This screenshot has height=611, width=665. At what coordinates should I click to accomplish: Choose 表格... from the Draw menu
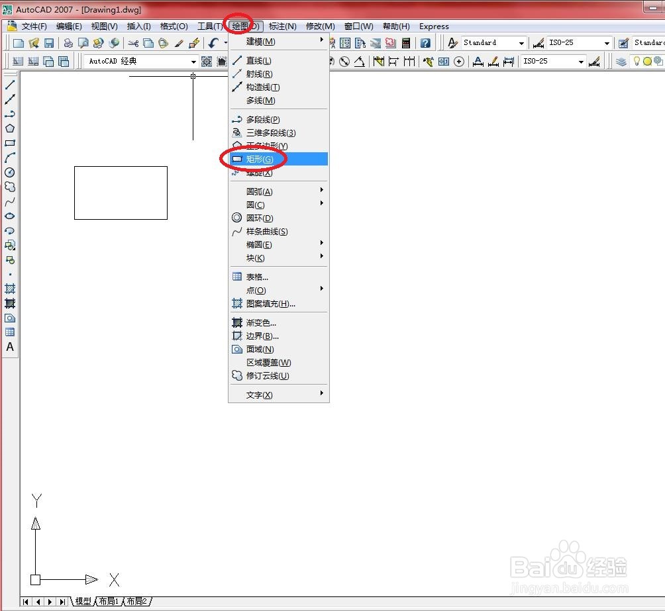tap(279, 277)
